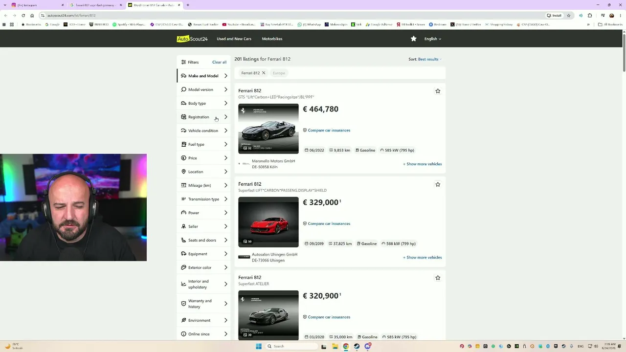The height and width of the screenshot is (352, 626).
Task: Click Compare car insurances for the €320,900 car
Action: (x=326, y=317)
